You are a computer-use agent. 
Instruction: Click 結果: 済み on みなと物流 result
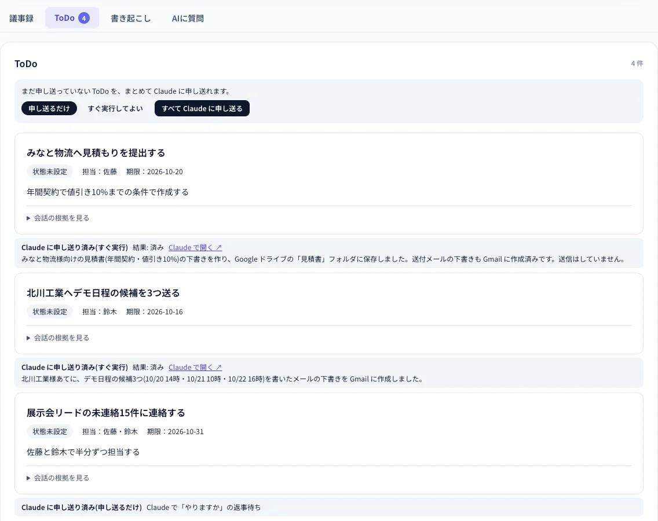pos(148,248)
